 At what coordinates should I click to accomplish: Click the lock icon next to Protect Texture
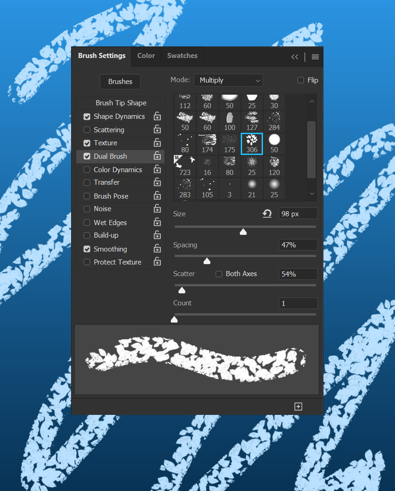[x=157, y=261]
